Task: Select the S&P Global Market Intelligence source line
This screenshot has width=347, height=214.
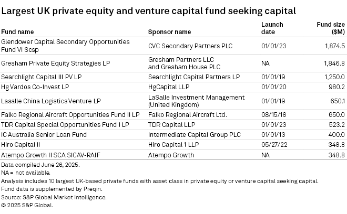Action: 54,197
